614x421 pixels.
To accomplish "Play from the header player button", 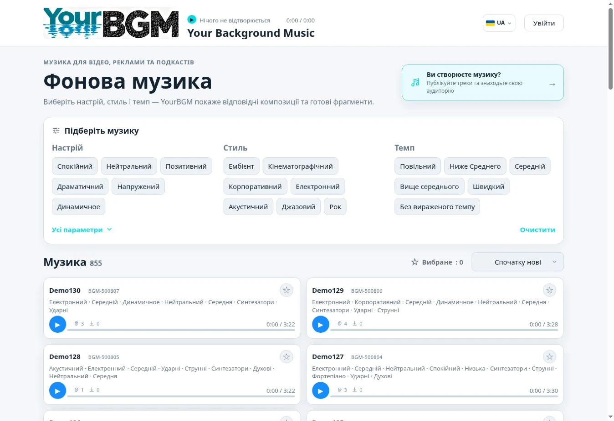I will [x=192, y=20].
